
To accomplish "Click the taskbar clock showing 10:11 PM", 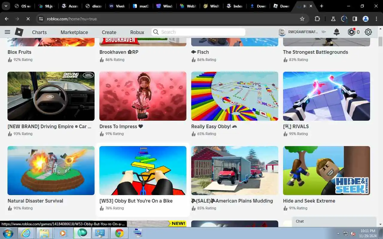I will coord(368,233).
